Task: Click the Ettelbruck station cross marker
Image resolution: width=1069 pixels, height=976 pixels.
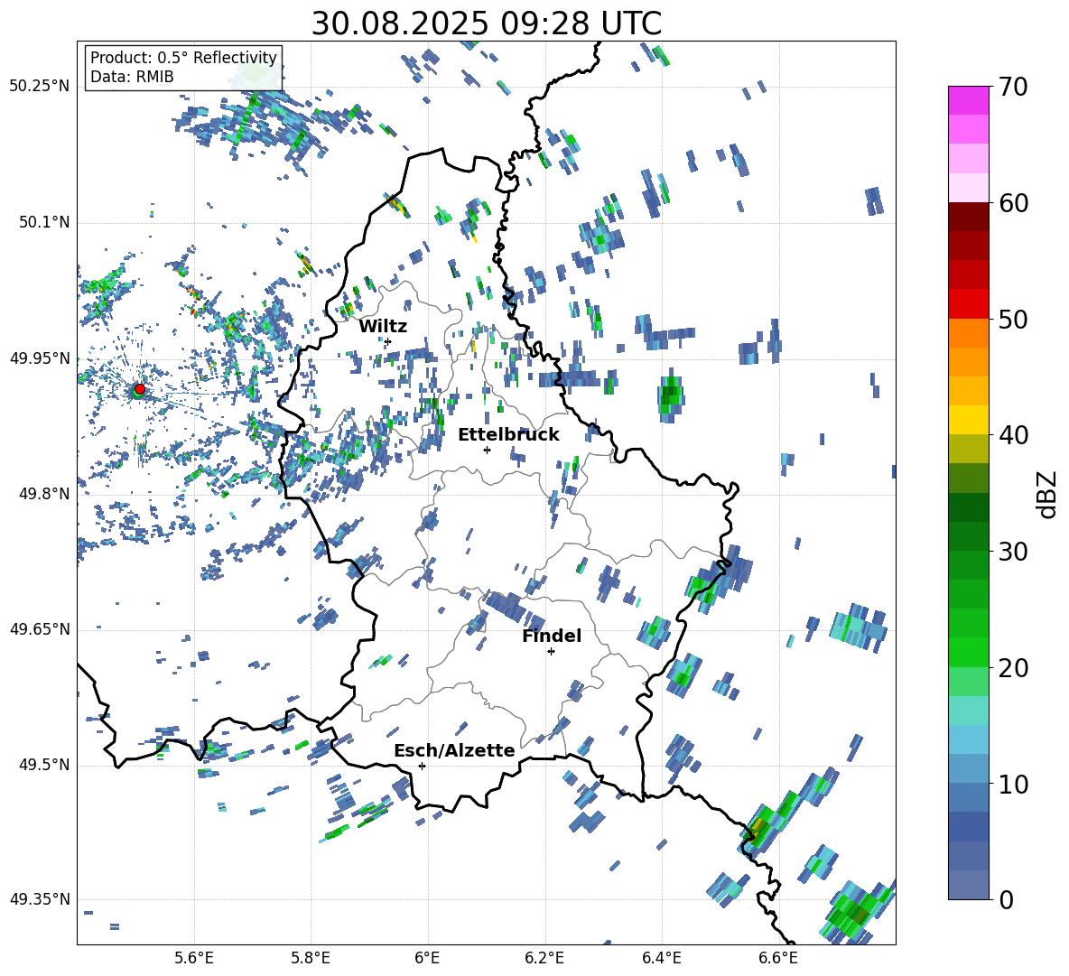Action: [x=487, y=450]
